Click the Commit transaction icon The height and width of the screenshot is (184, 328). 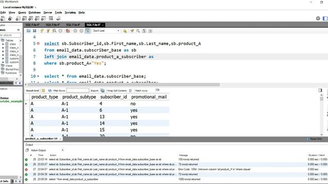coord(75,31)
